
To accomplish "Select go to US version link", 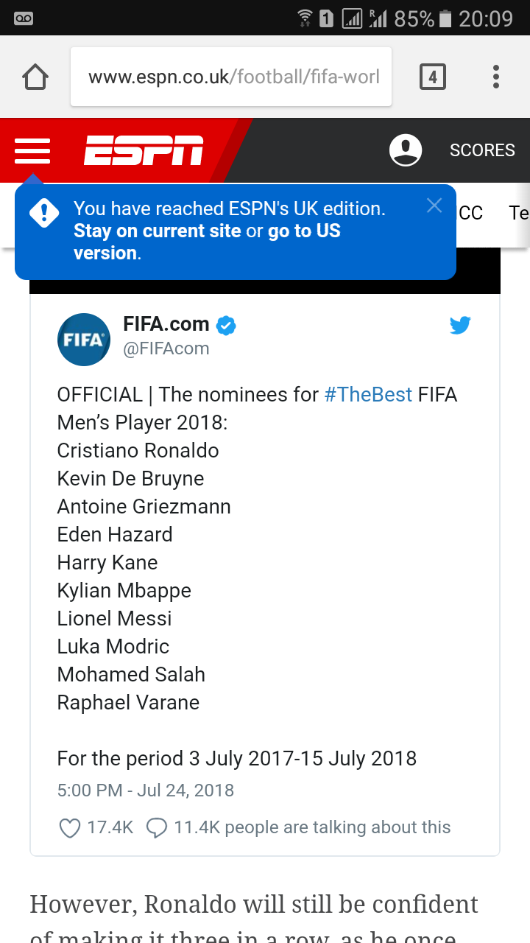I will [x=207, y=242].
